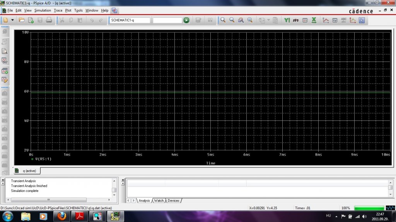Open the Tools menu
This screenshot has width=396, height=222.
click(78, 10)
